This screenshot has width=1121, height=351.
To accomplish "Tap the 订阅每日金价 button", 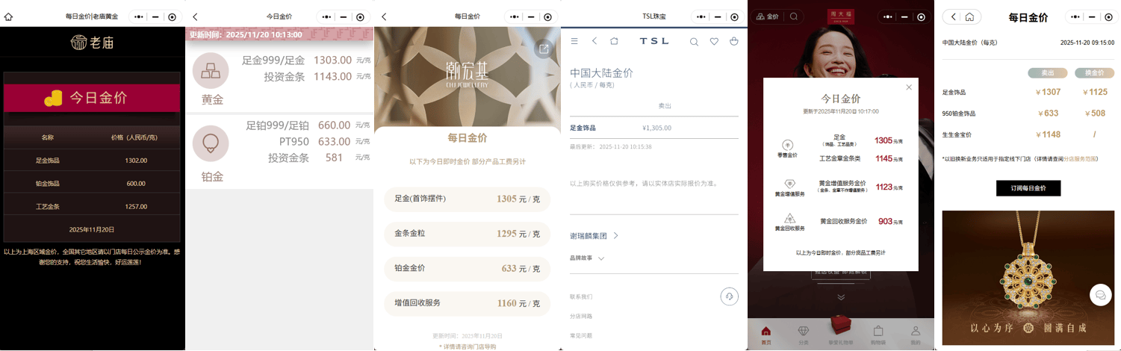I will point(1028,188).
